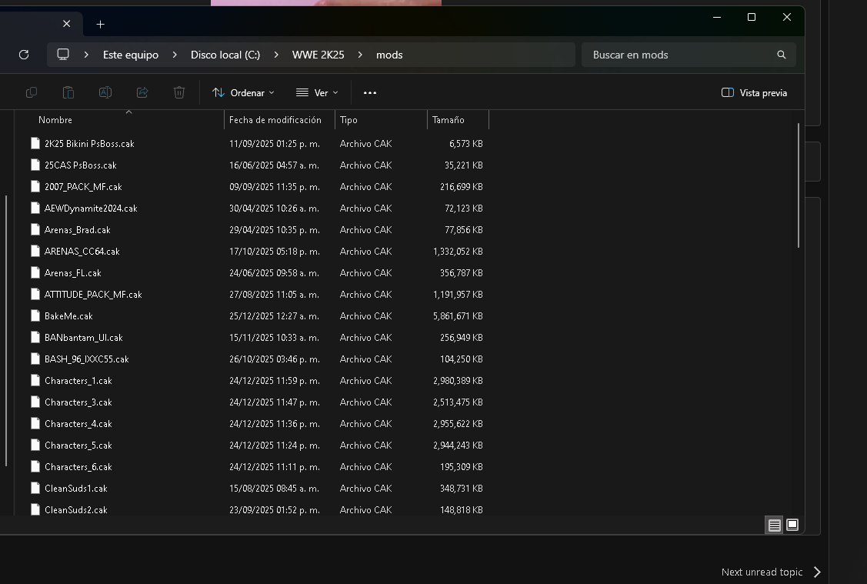Toggle the Vista previa preview pane

[x=754, y=93]
